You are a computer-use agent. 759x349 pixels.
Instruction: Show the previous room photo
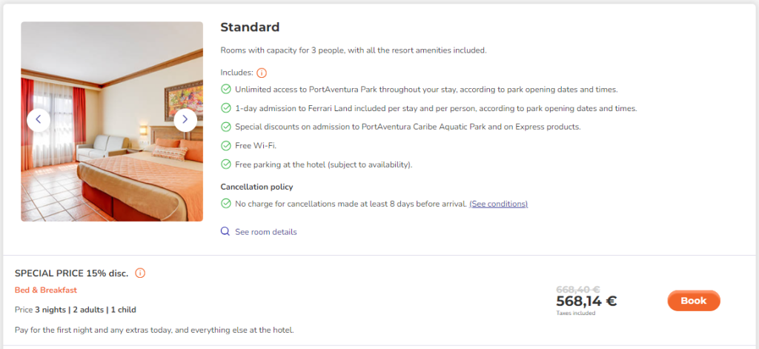pos(39,120)
